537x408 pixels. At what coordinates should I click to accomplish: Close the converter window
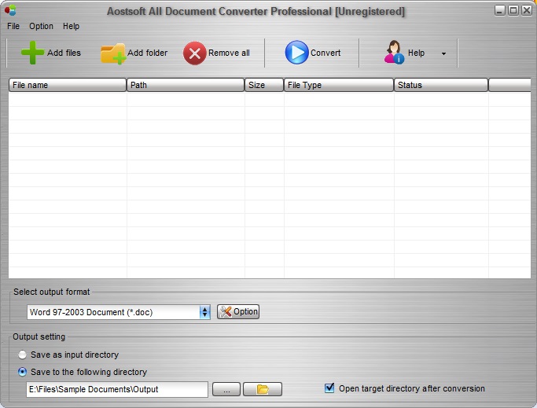tap(527, 11)
